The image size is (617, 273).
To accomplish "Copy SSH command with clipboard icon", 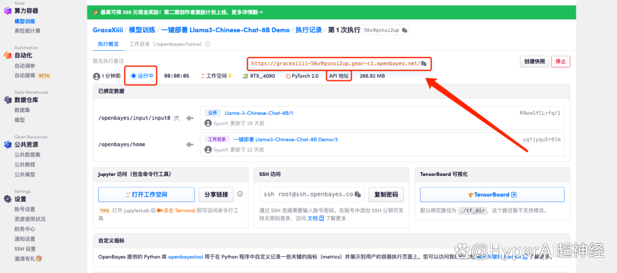I will click(x=358, y=194).
